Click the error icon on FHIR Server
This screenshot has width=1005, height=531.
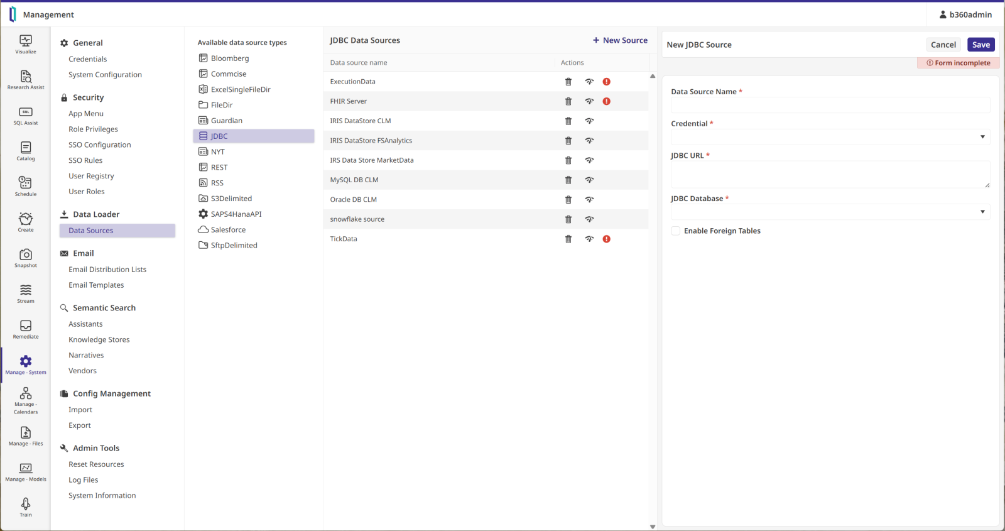(607, 101)
